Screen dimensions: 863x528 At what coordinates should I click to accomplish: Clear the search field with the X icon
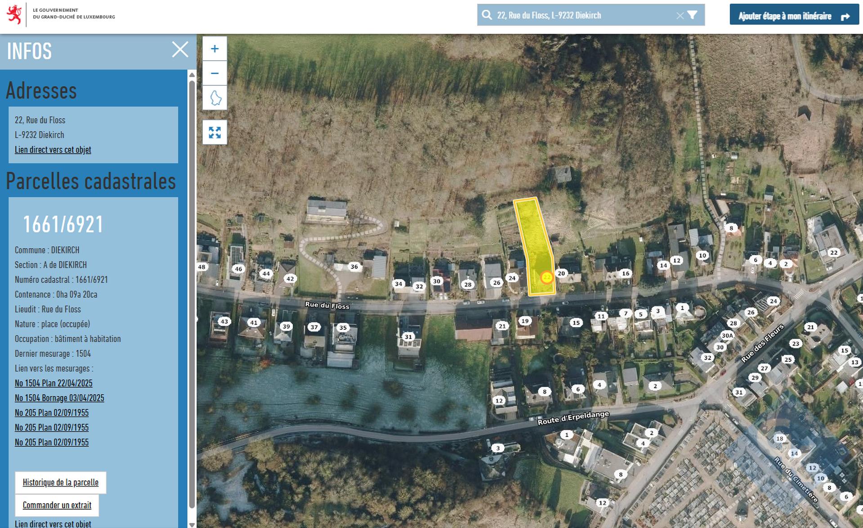pos(680,16)
